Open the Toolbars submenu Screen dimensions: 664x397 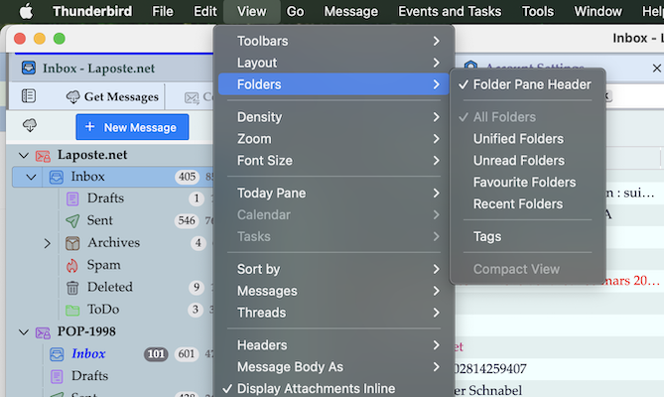pyautogui.click(x=333, y=41)
